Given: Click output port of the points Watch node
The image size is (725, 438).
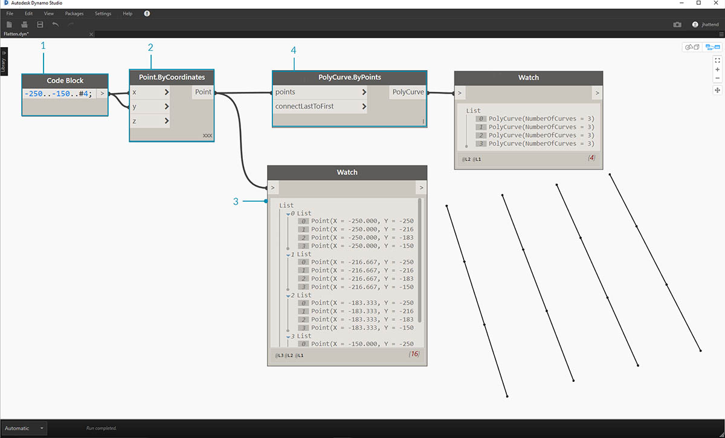Looking at the screenshot, I should (x=421, y=188).
